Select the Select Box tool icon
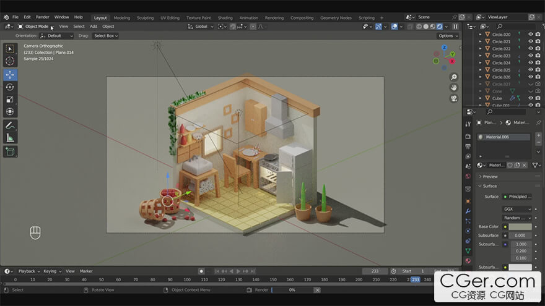The image size is (545, 306). (10, 49)
